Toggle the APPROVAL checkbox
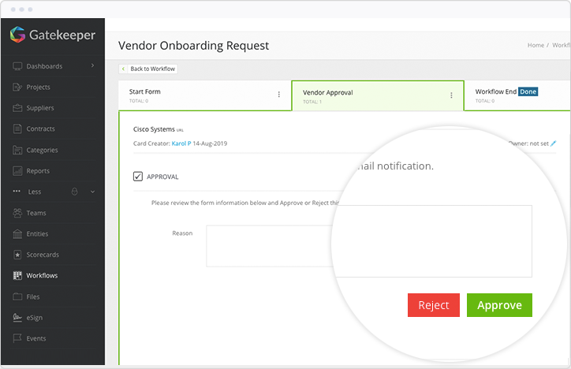The height and width of the screenshot is (369, 571). [138, 177]
